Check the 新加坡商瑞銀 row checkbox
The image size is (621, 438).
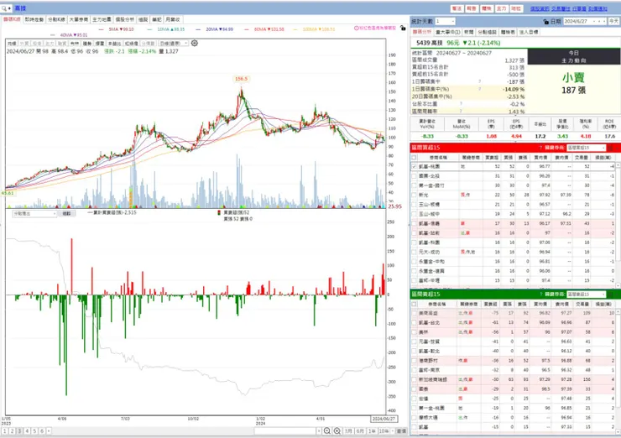coord(414,379)
